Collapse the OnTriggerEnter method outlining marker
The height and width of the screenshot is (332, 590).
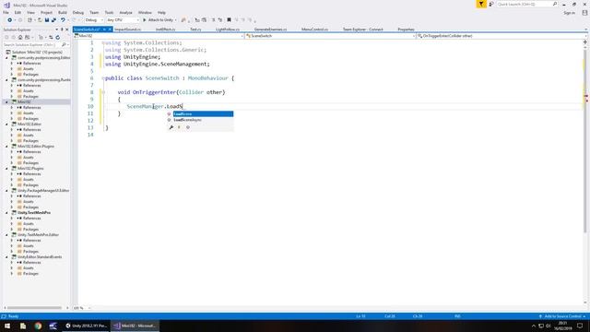pyautogui.click(x=102, y=92)
